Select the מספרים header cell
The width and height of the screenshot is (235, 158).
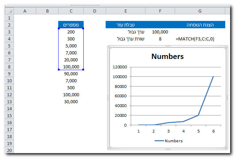[71, 25]
